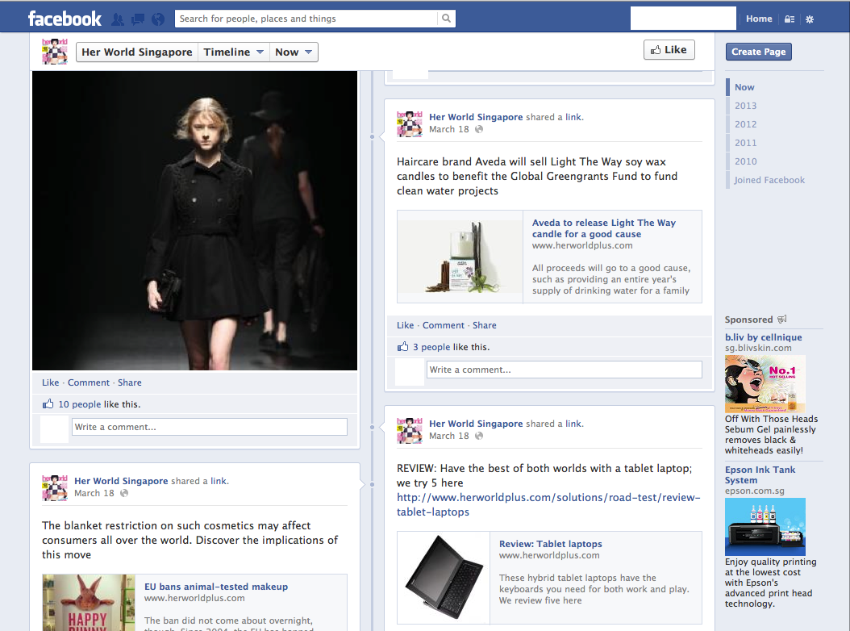Open privacy shortcuts icon beside Home

tap(790, 19)
